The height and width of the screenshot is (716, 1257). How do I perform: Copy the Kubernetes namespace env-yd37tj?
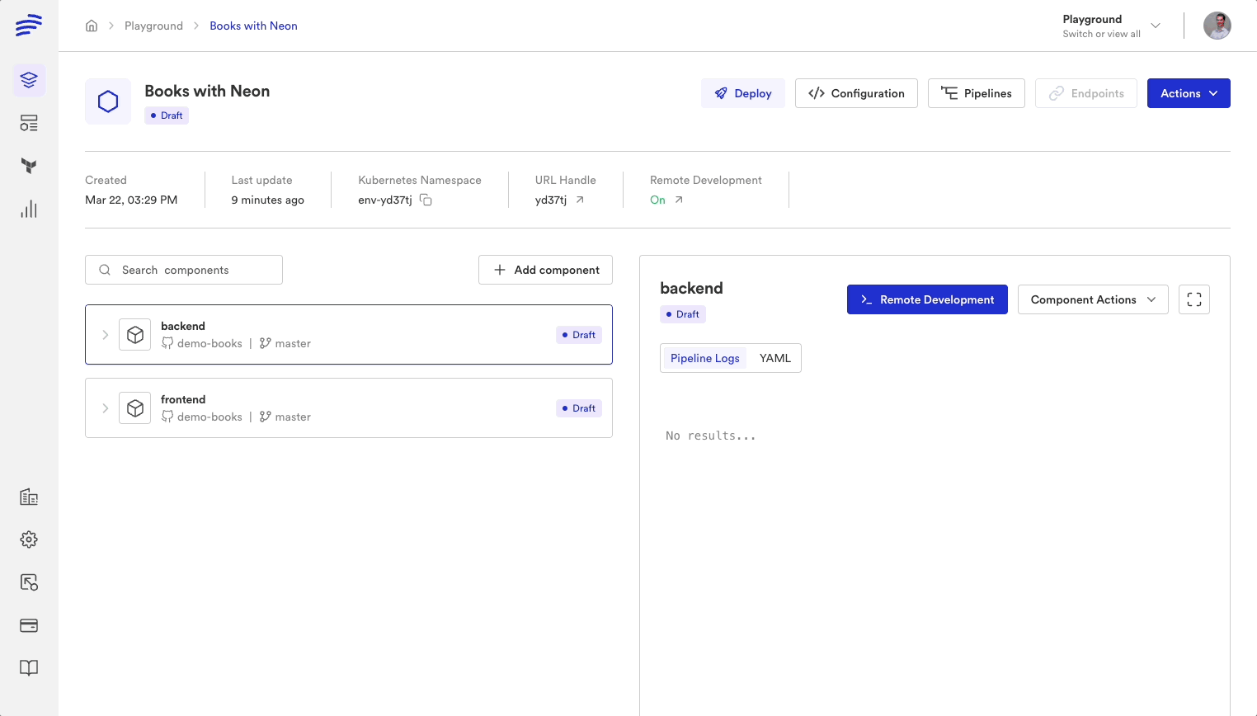[x=426, y=200]
